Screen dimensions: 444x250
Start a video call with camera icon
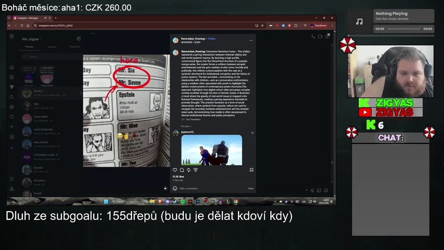[x=320, y=36]
